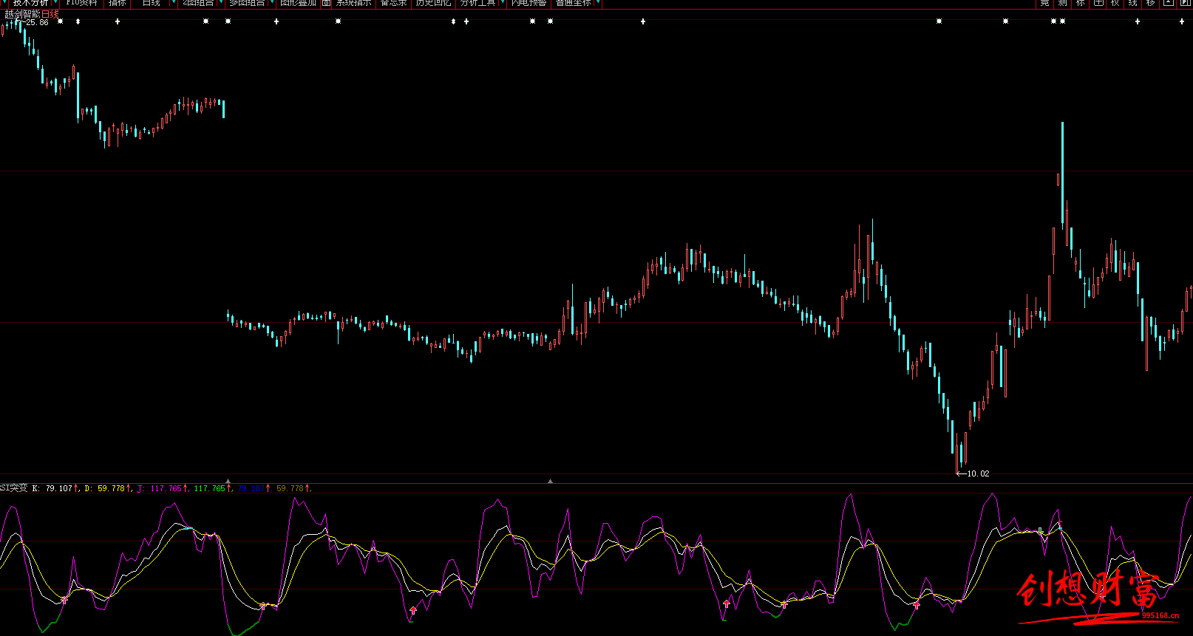Click the small 图 icon after 图形叠加

point(327,3)
